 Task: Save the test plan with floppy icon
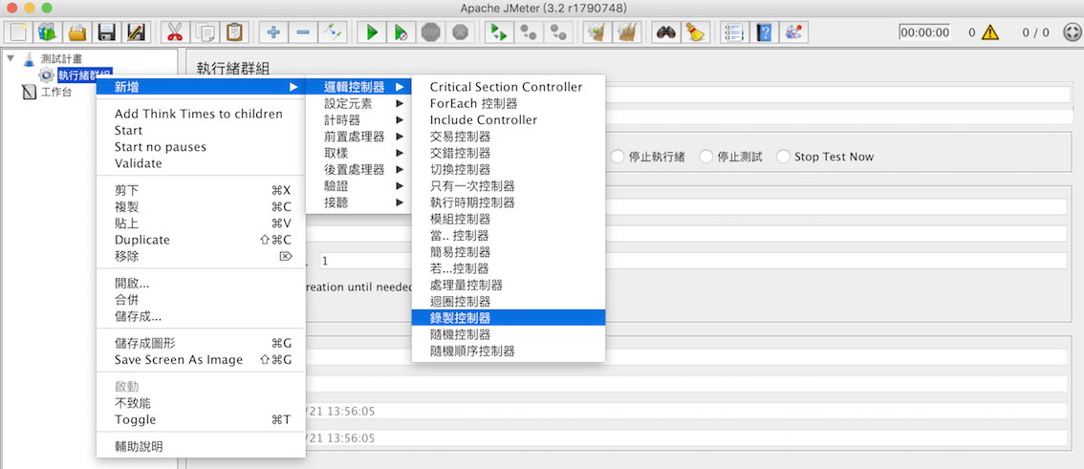106,32
